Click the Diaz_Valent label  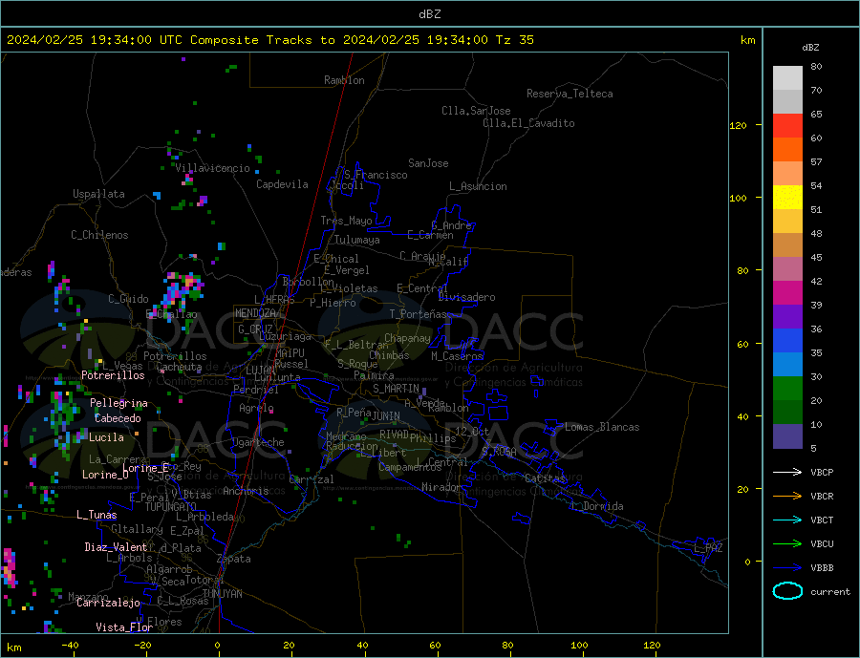116,547
